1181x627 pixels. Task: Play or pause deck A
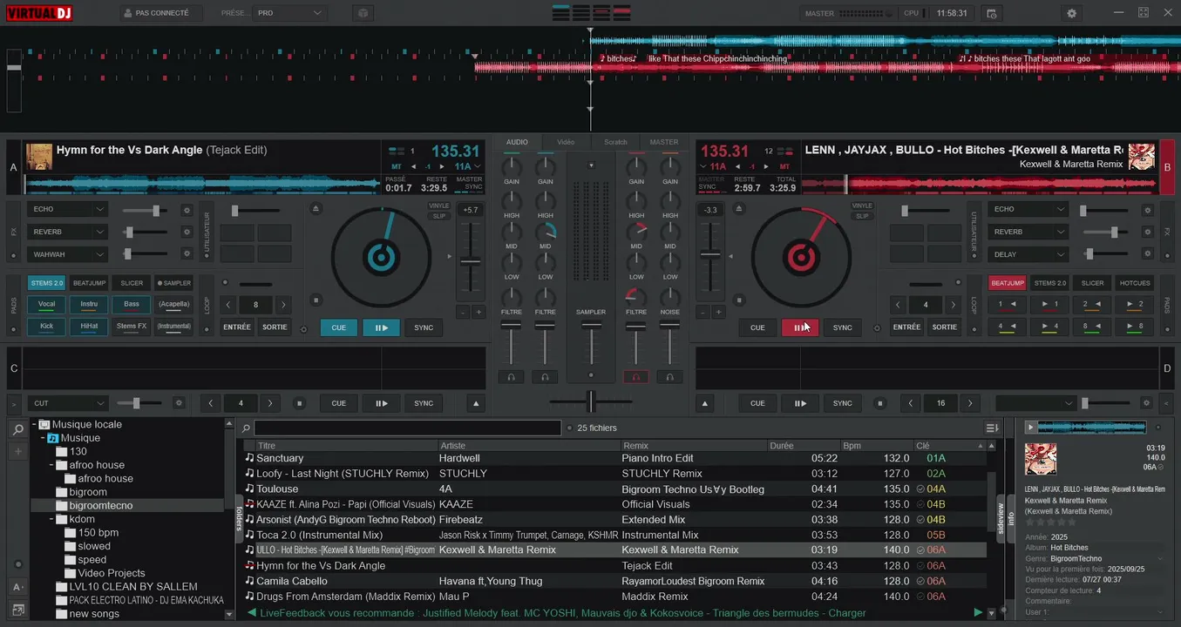pos(382,327)
